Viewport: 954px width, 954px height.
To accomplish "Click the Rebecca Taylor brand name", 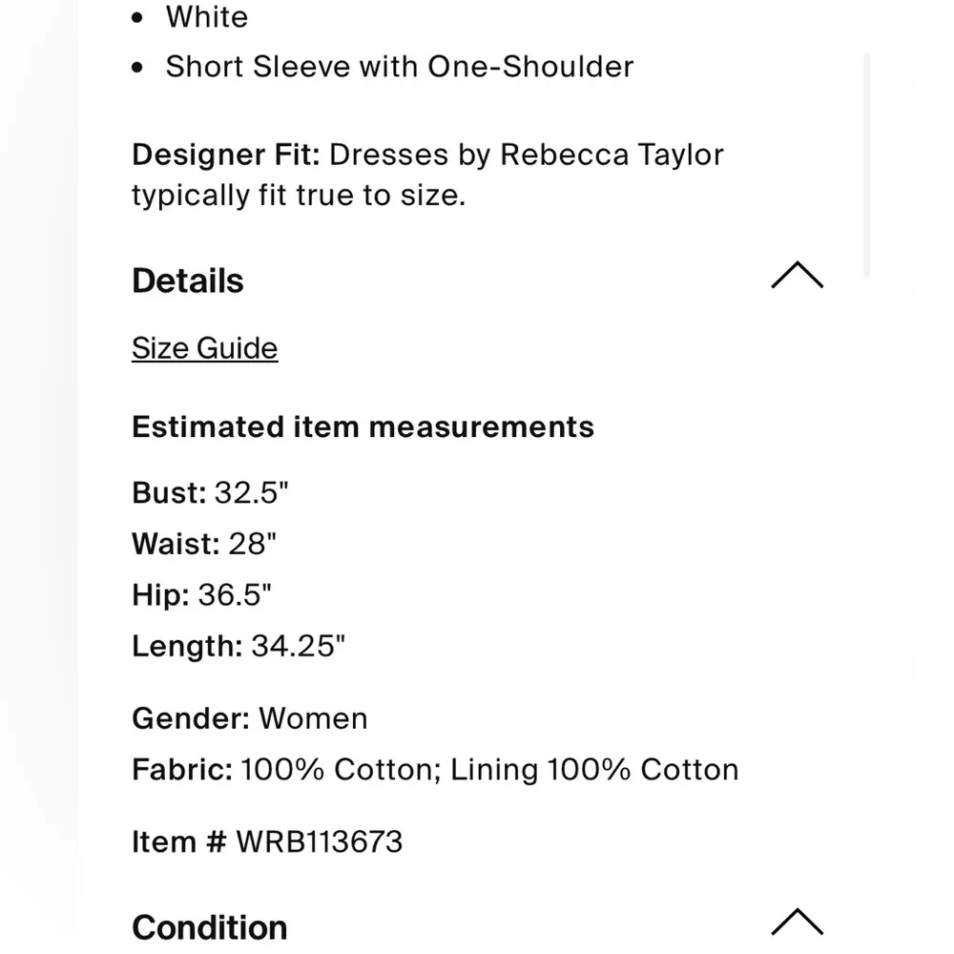I will (612, 155).
